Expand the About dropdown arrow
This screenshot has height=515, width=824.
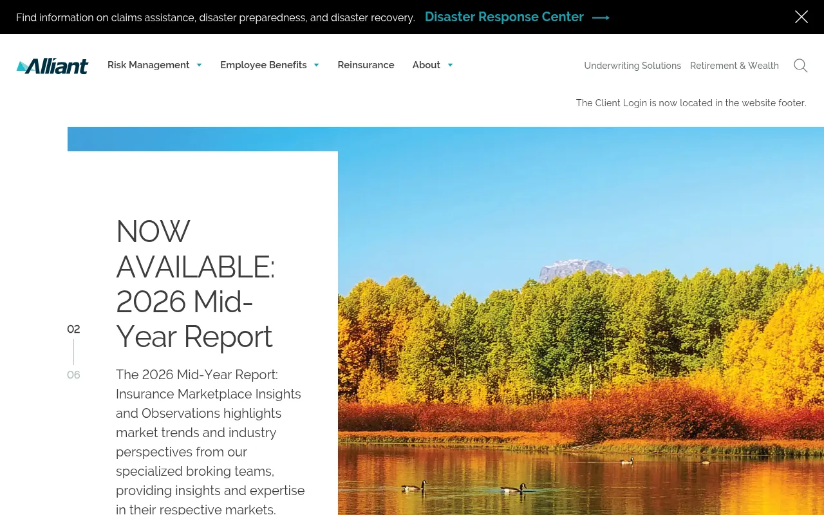[x=450, y=65]
